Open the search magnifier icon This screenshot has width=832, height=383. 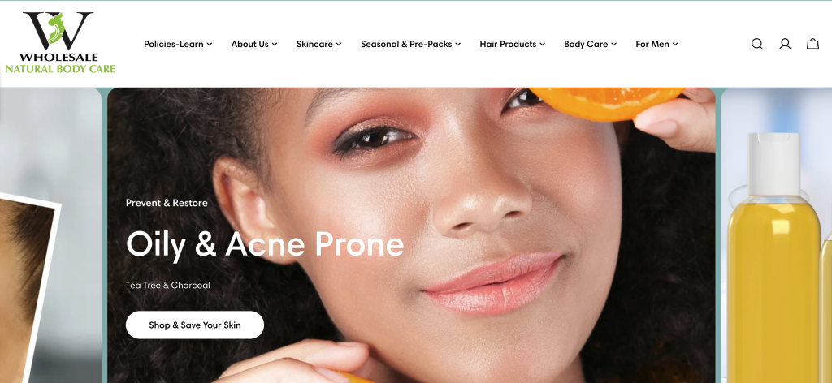(757, 44)
